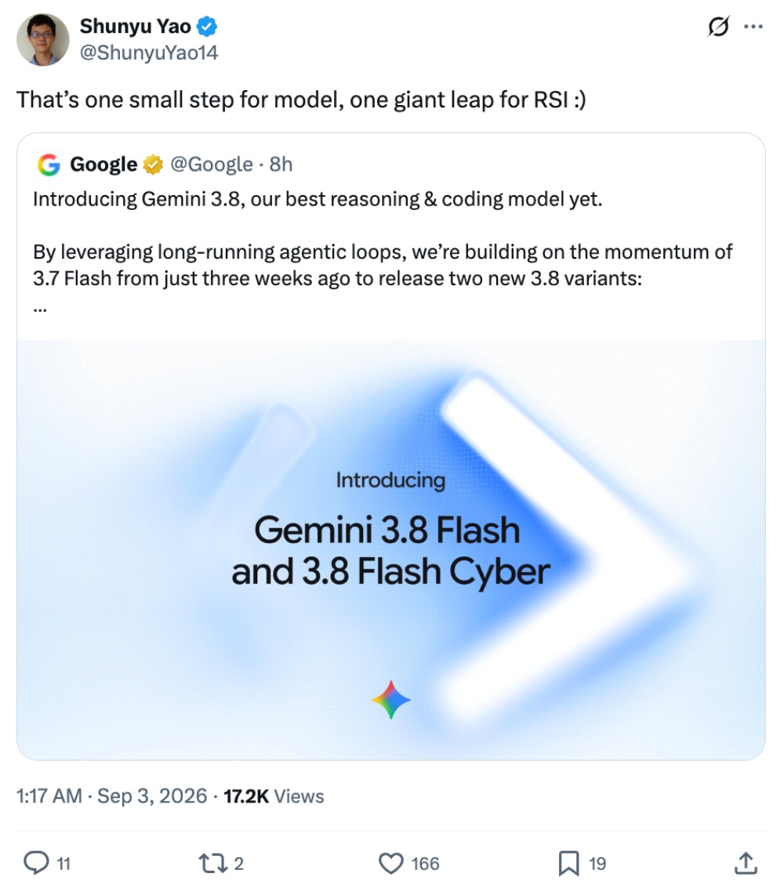Open the Gemini 3.8 Flash announcement image
Image resolution: width=784 pixels, height=888 pixels.
pos(391,549)
